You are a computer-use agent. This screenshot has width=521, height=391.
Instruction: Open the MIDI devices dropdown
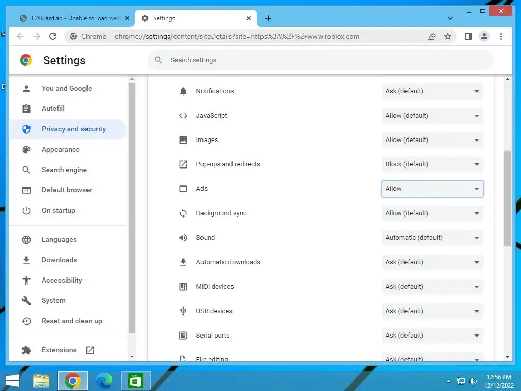[x=432, y=287]
